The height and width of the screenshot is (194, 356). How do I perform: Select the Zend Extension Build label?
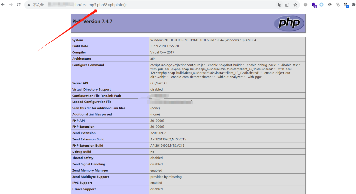point(88,139)
